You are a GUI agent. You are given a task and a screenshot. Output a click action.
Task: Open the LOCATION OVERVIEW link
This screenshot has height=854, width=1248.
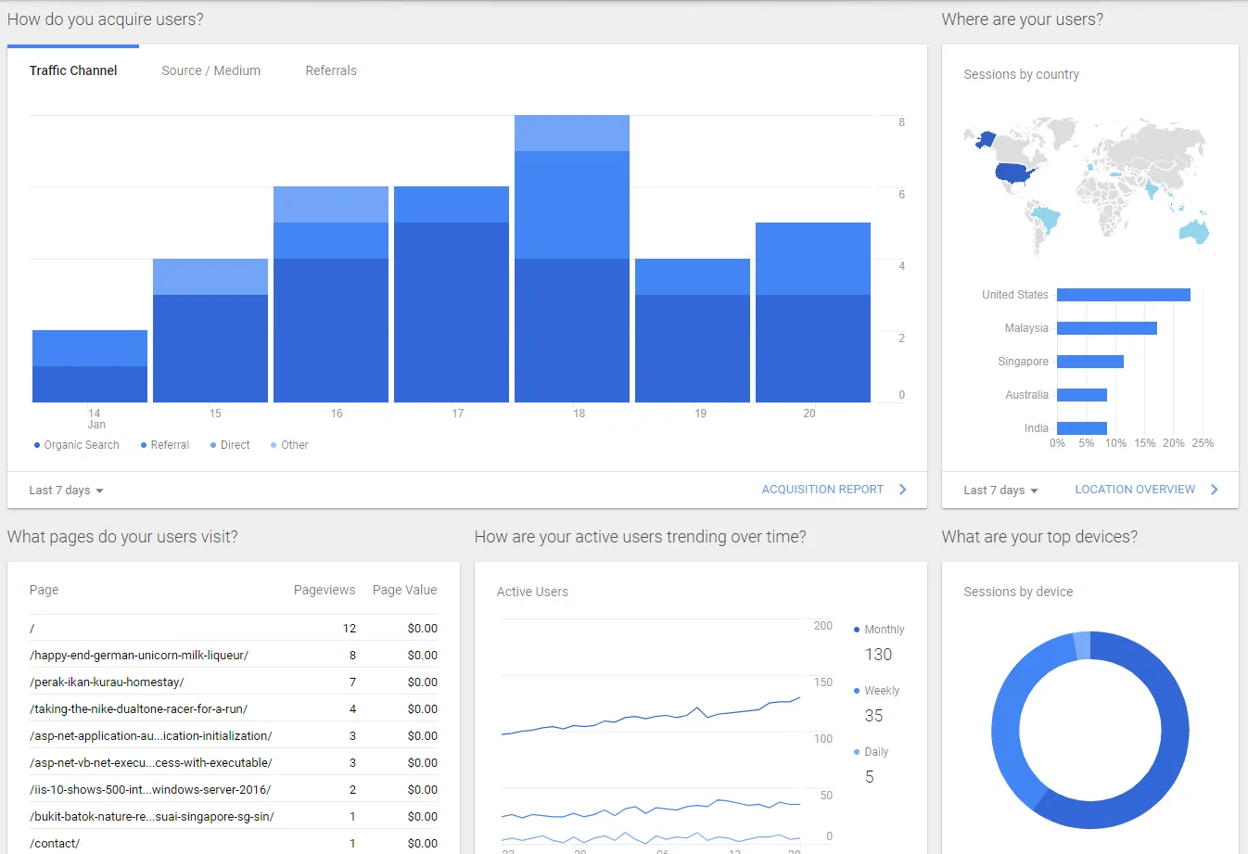pyautogui.click(x=1135, y=490)
